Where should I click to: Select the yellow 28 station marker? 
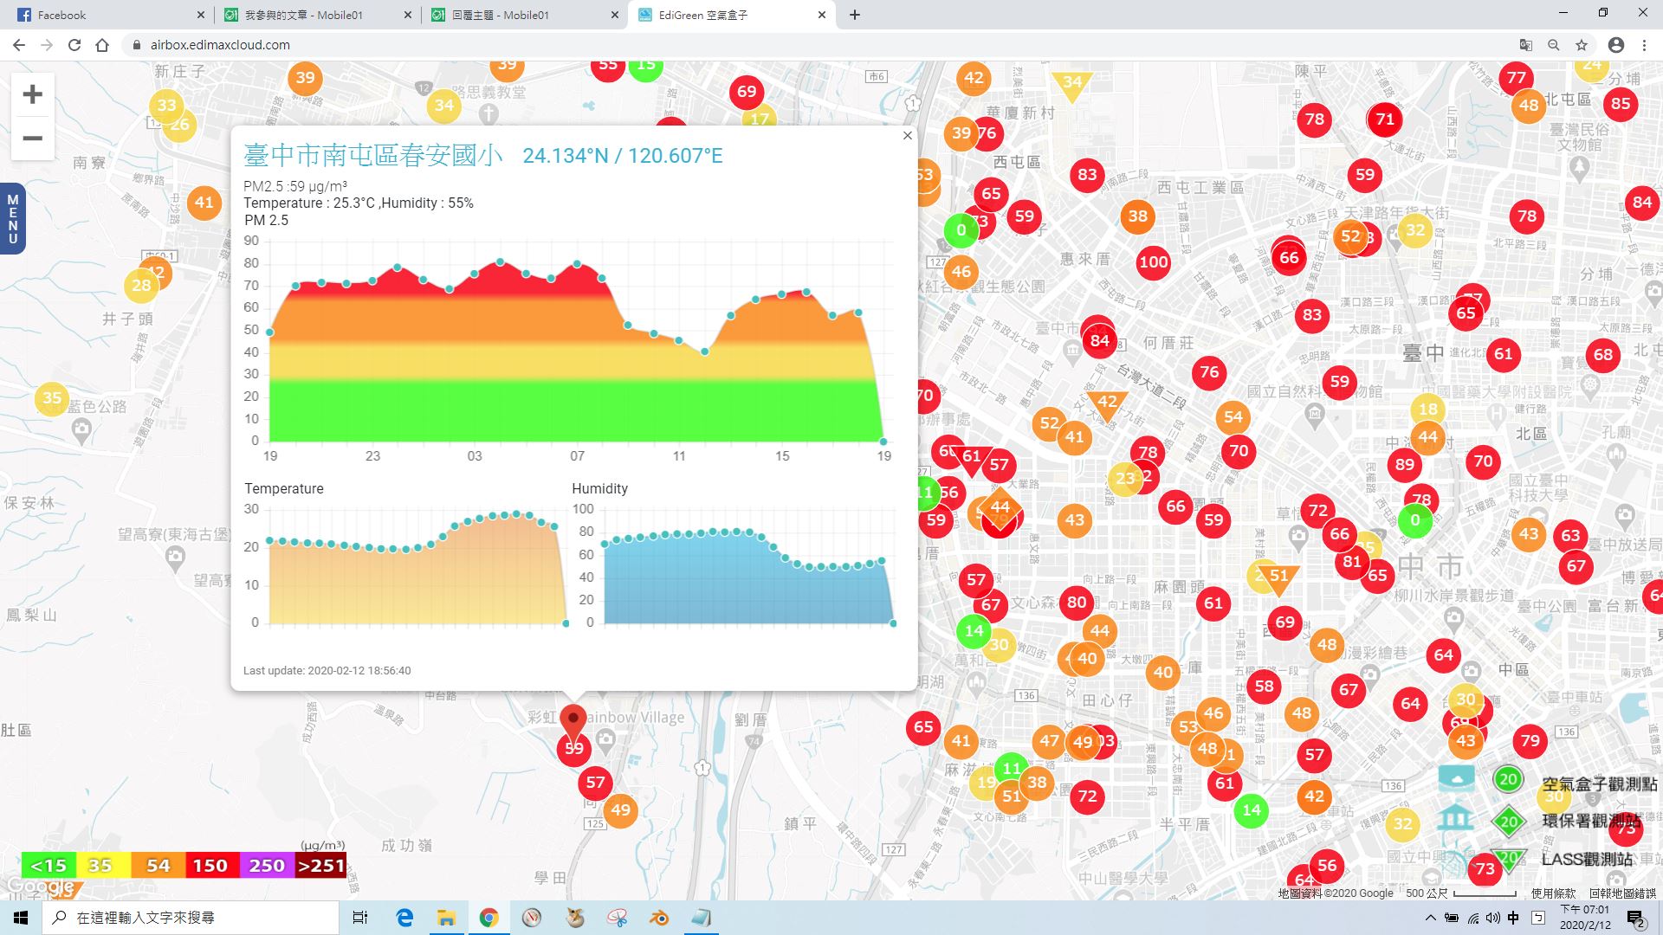141,286
